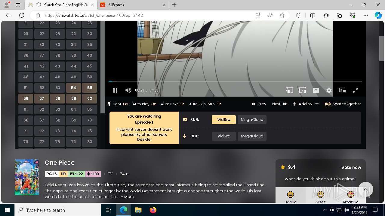This screenshot has width=385, height=216.
Task: Click the video progress bar
Action: (x=235, y=81)
